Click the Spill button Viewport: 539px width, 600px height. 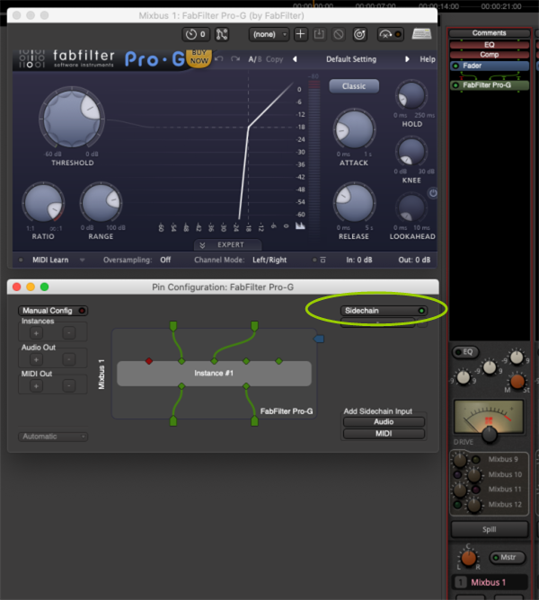click(490, 530)
